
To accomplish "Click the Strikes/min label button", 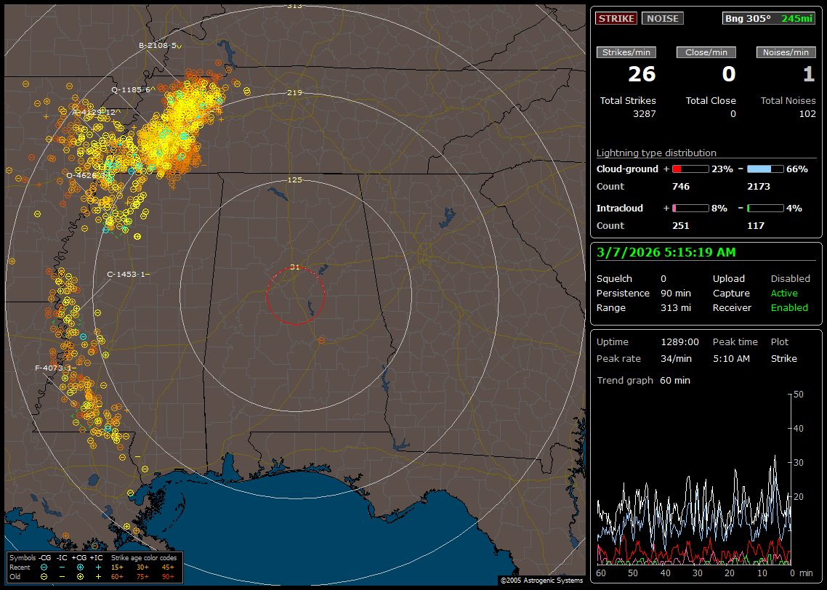I will (626, 52).
